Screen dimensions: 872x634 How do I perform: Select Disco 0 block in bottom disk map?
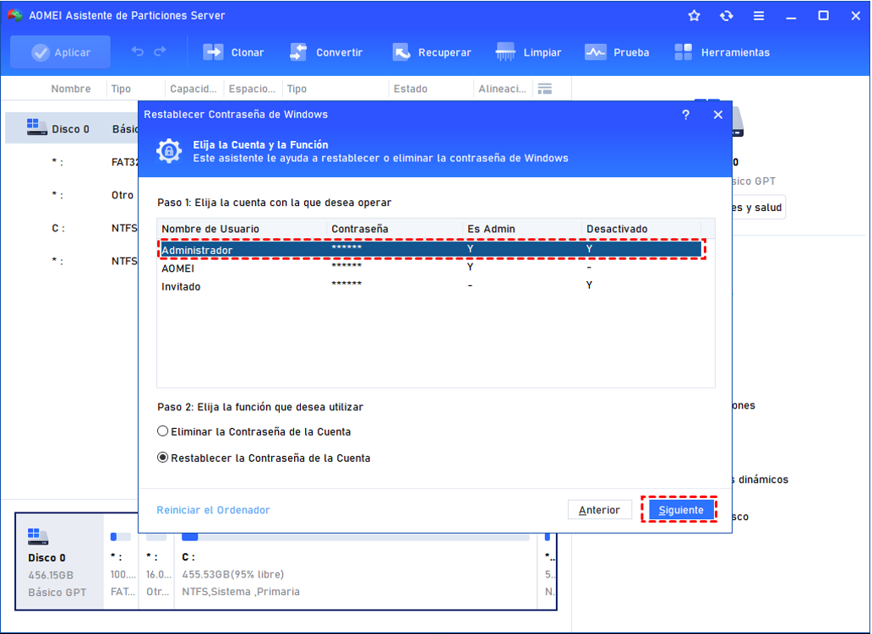point(59,561)
